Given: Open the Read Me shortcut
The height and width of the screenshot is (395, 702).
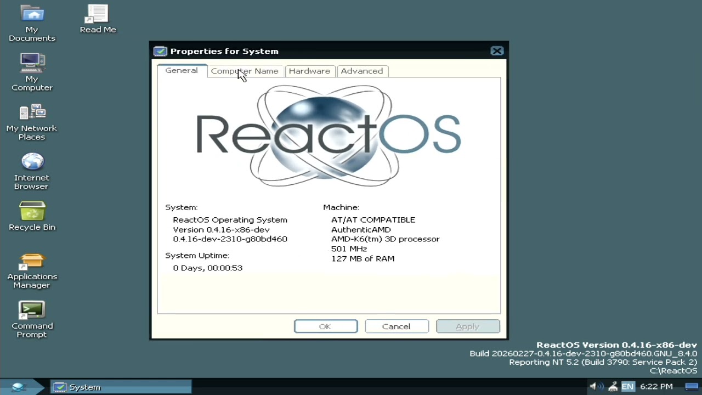Looking at the screenshot, I should (x=98, y=19).
